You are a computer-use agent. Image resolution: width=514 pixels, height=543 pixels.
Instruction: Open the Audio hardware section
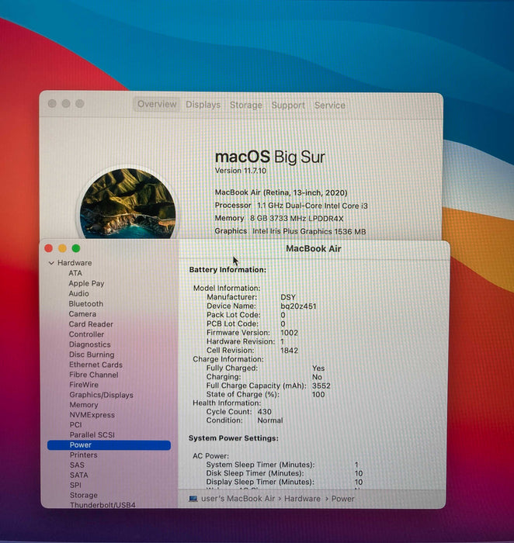pos(78,294)
